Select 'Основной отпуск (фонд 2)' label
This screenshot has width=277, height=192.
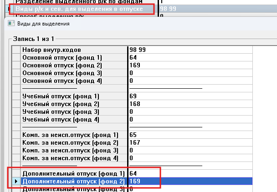62,66
